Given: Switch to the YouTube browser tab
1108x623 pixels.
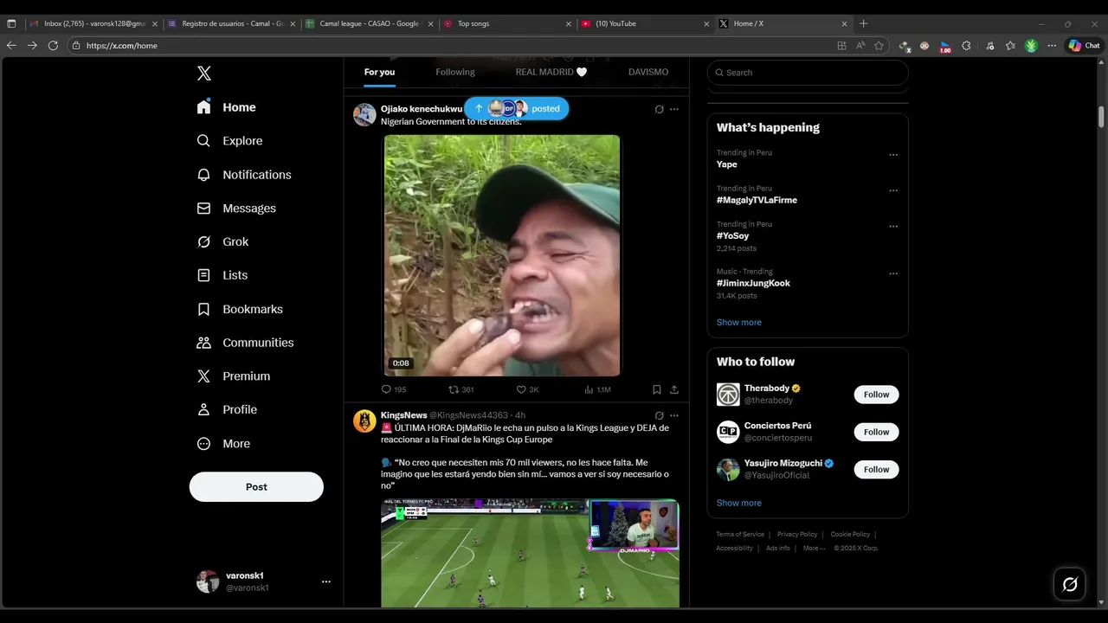Looking at the screenshot, I should (647, 23).
